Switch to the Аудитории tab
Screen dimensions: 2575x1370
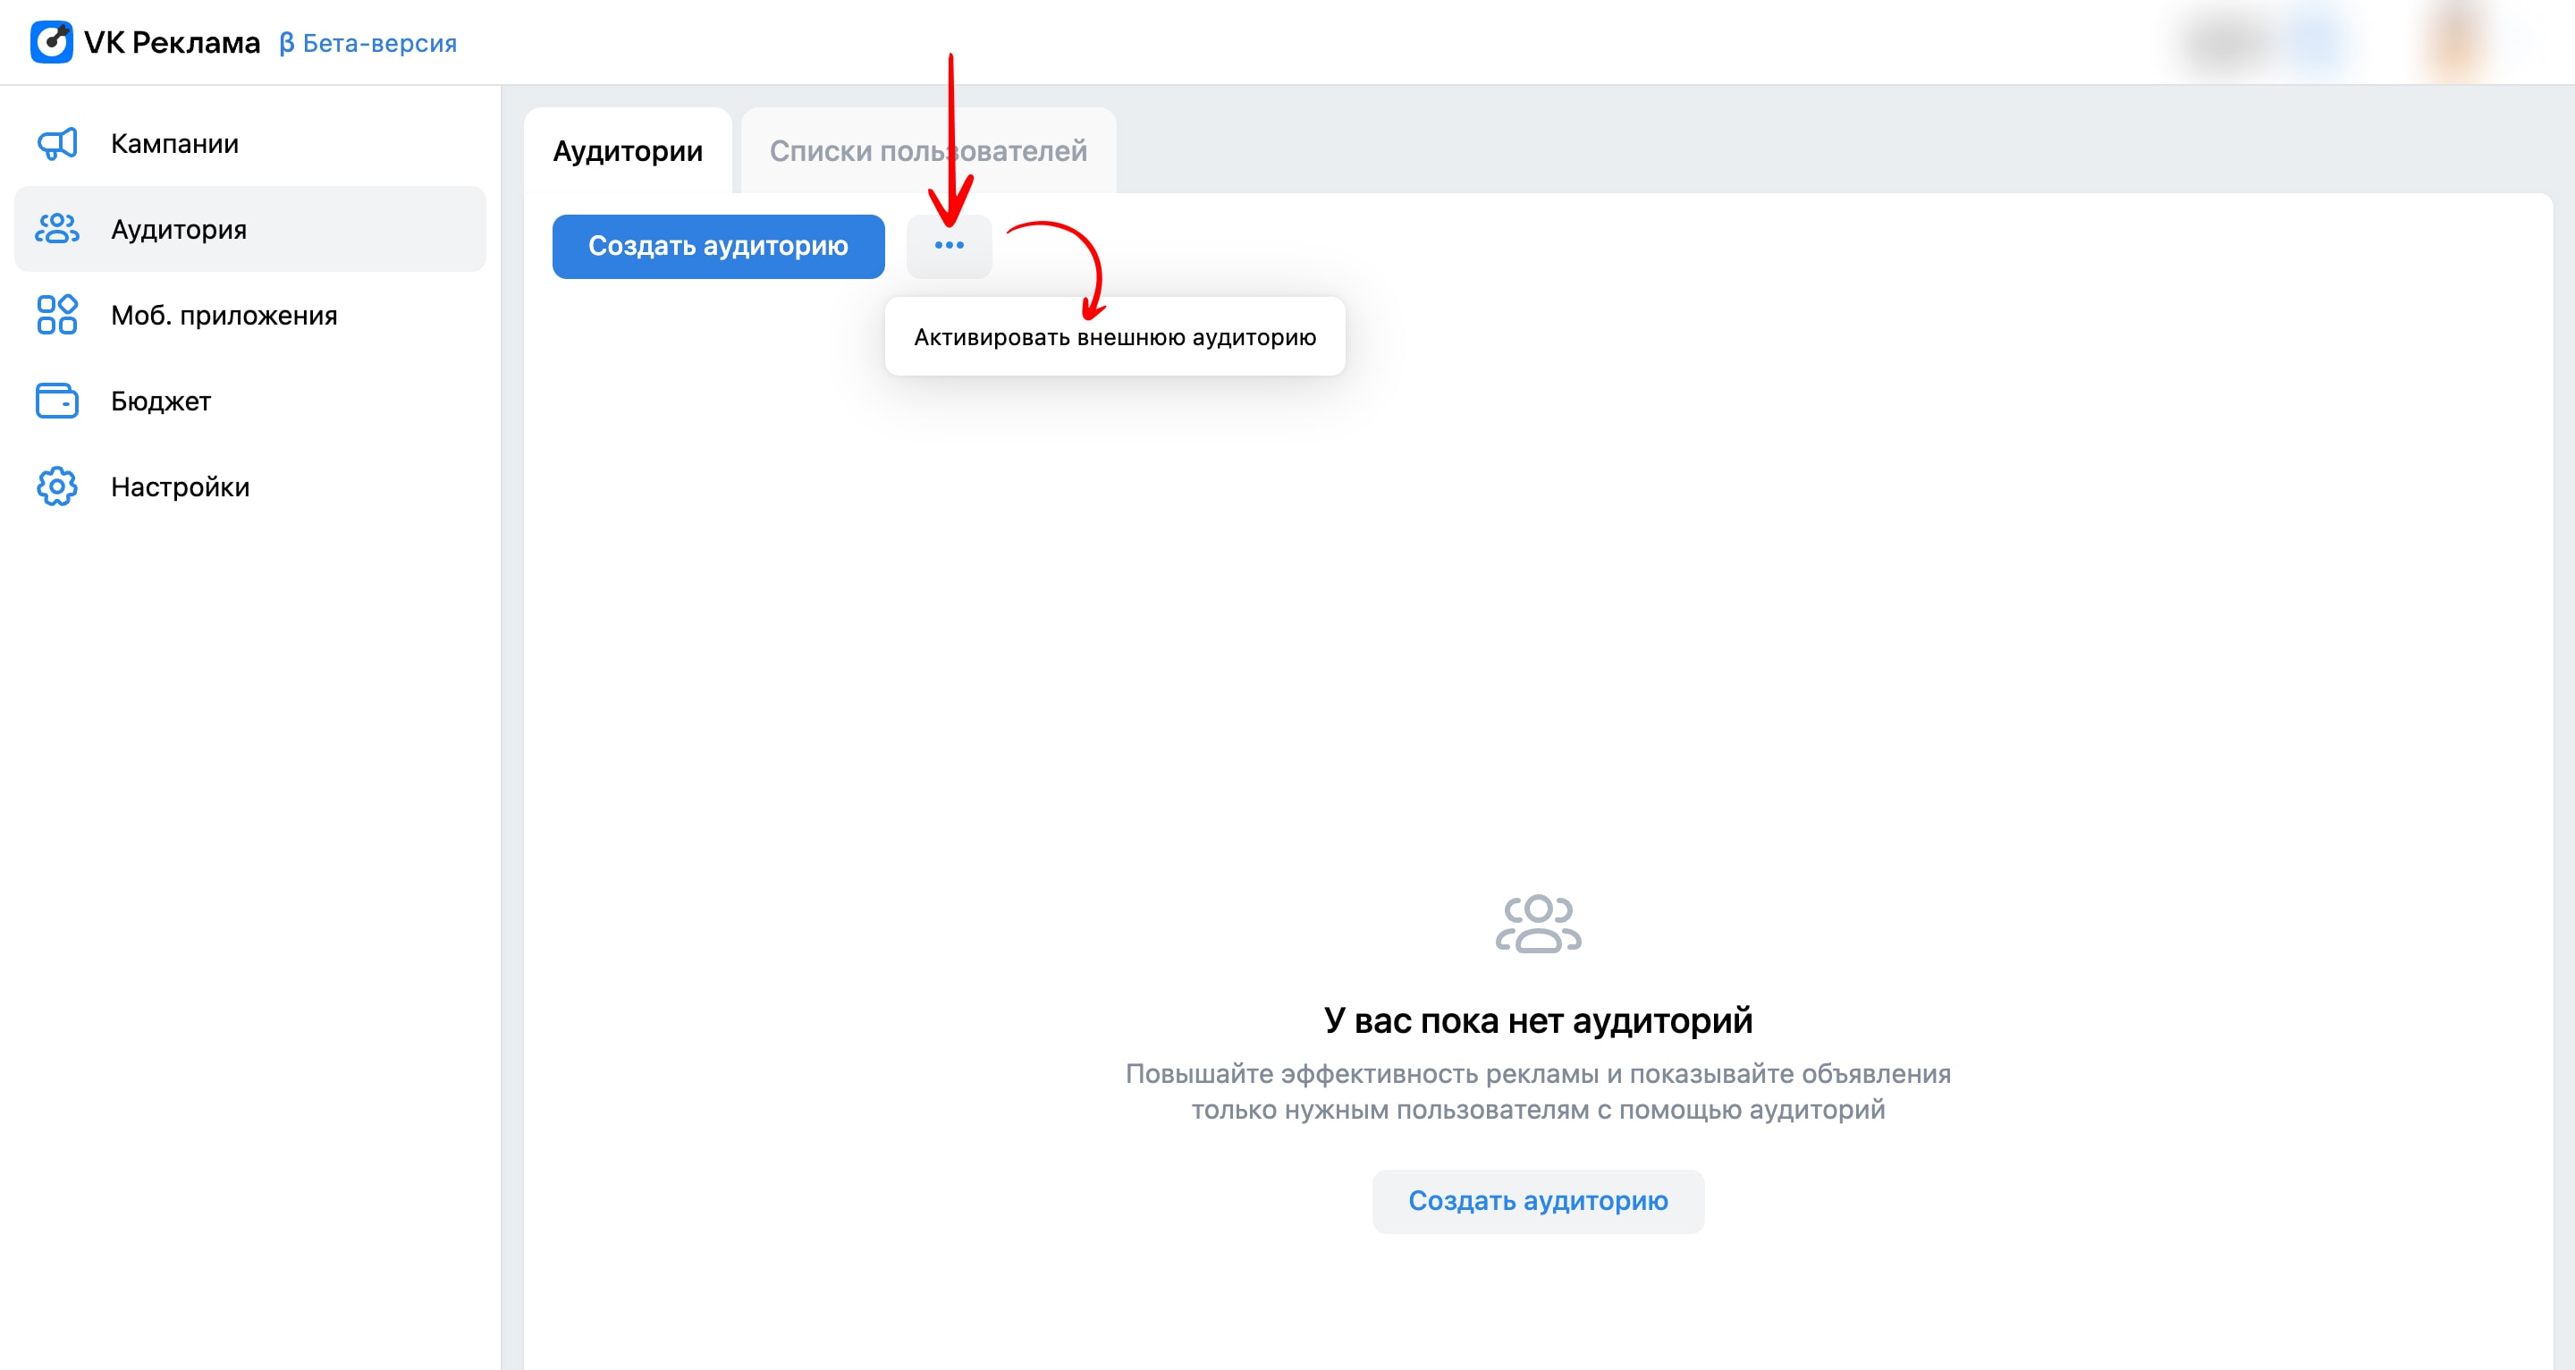tap(628, 151)
